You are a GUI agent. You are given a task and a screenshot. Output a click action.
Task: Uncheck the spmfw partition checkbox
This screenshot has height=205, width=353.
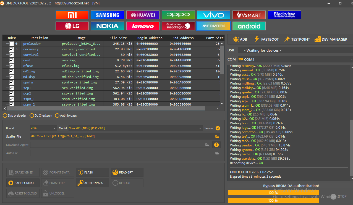pyautogui.click(x=11, y=82)
